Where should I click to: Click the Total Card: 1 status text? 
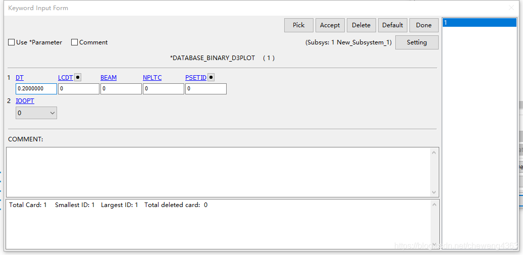click(28, 205)
